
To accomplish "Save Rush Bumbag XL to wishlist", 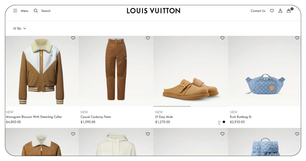I will coord(297,38).
